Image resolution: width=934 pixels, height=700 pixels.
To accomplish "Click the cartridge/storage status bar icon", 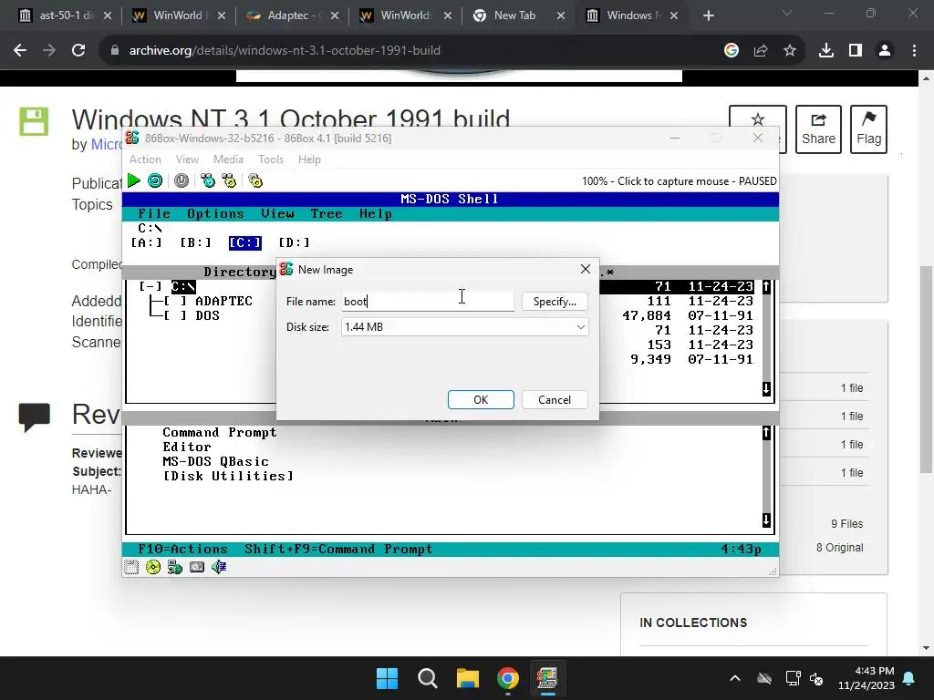I will click(x=197, y=567).
